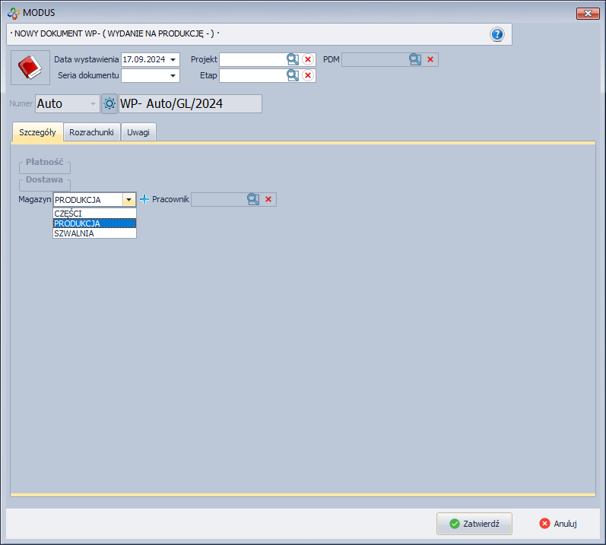Expand the Data wystawienia date dropdown
The width and height of the screenshot is (606, 545).
[x=173, y=59]
